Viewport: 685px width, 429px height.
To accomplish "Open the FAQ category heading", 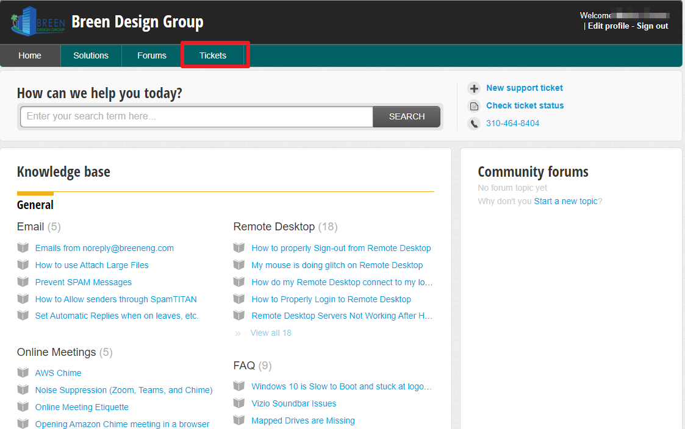I will [x=244, y=365].
